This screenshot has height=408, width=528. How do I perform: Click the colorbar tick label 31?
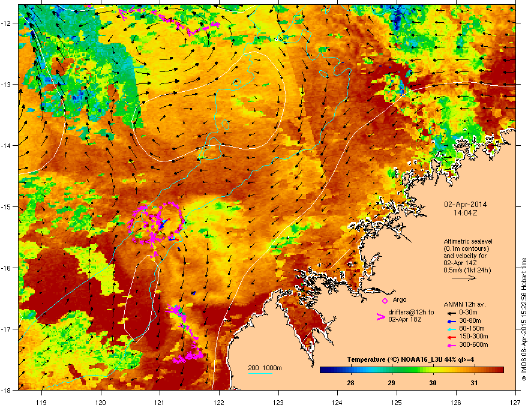tap(474, 383)
